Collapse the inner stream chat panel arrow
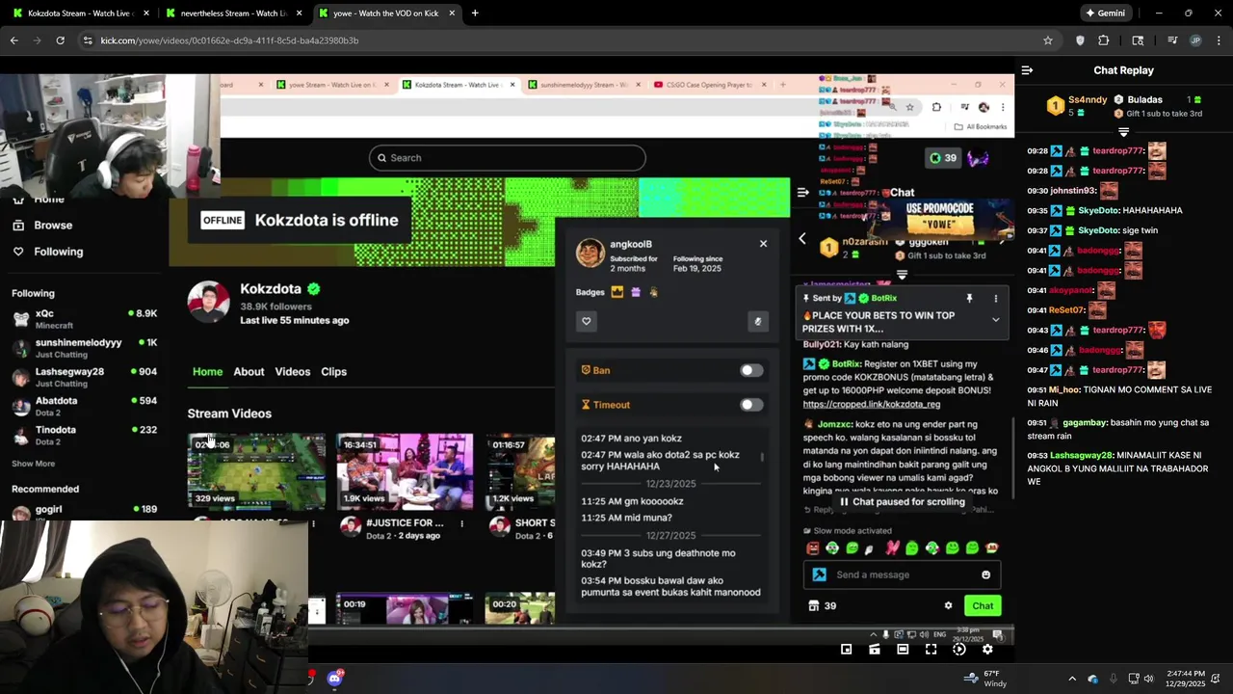 click(802, 192)
